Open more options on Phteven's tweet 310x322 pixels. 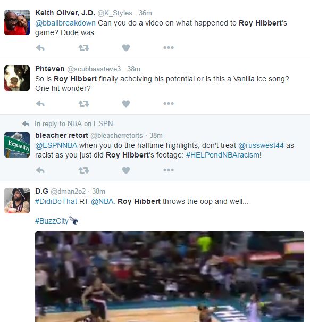click(x=169, y=103)
